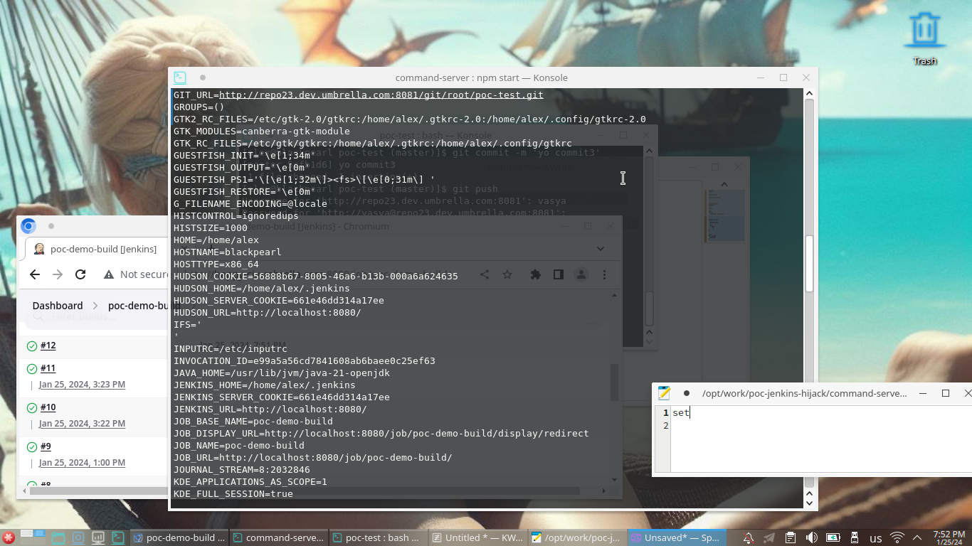
Task: Open the Dashboard breadcrumb link
Action: (x=58, y=306)
